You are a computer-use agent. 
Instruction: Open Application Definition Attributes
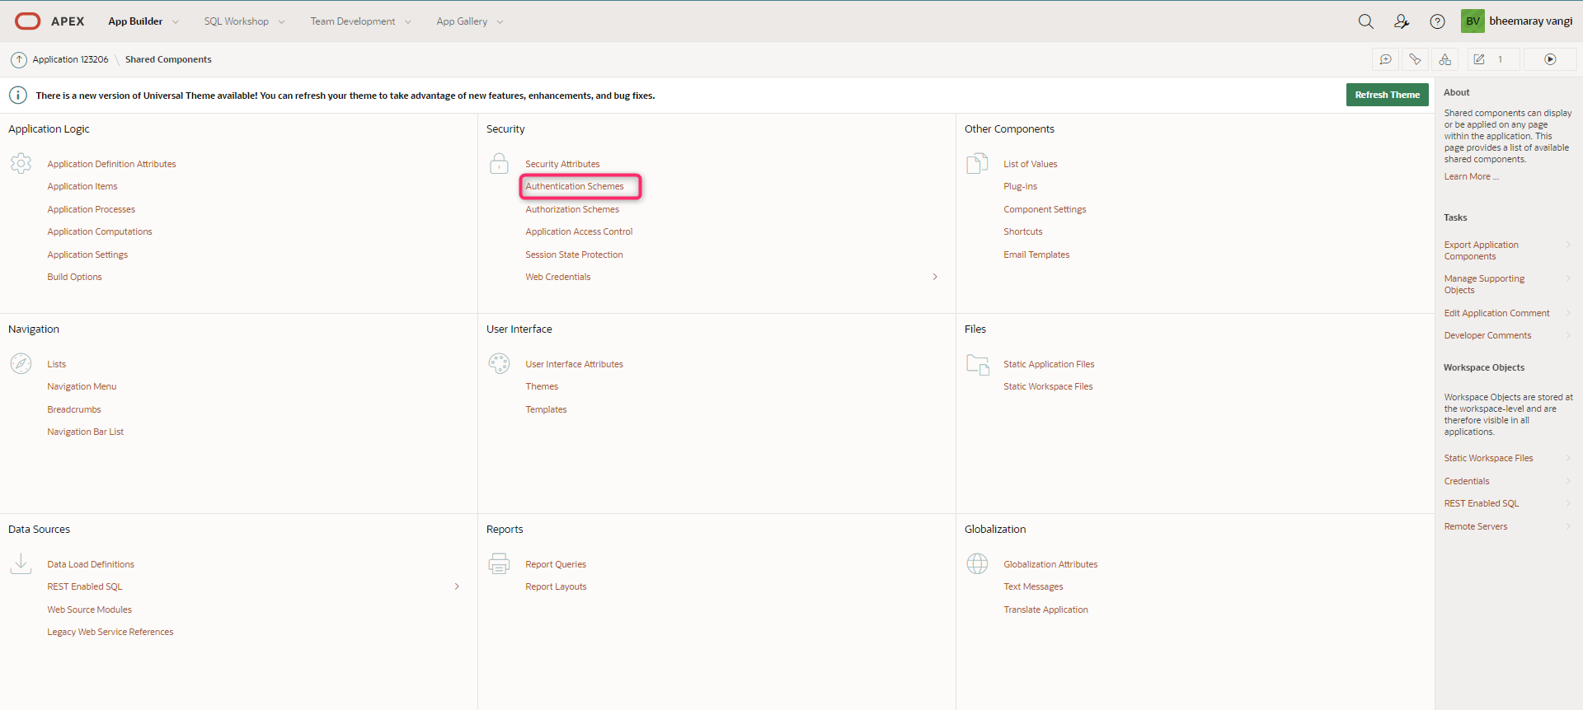(x=111, y=164)
